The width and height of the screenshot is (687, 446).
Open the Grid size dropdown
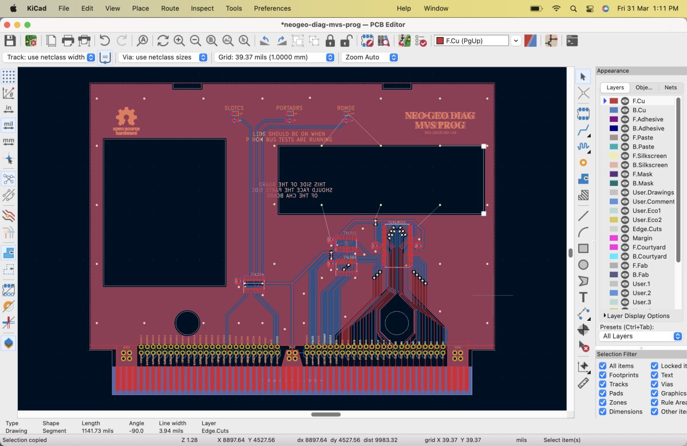(274, 57)
